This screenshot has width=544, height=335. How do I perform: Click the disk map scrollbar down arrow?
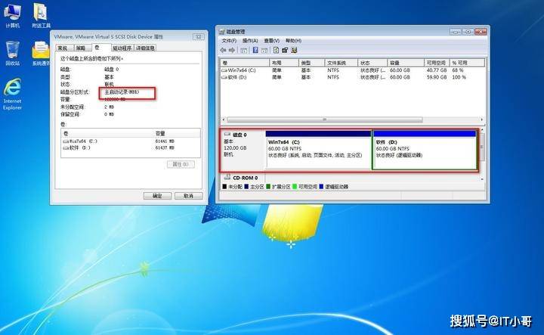(x=482, y=178)
